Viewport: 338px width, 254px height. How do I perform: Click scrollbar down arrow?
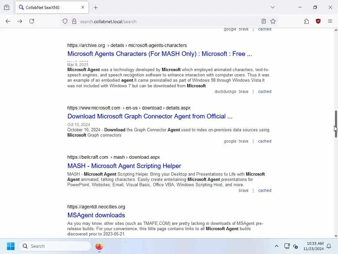(x=336, y=236)
